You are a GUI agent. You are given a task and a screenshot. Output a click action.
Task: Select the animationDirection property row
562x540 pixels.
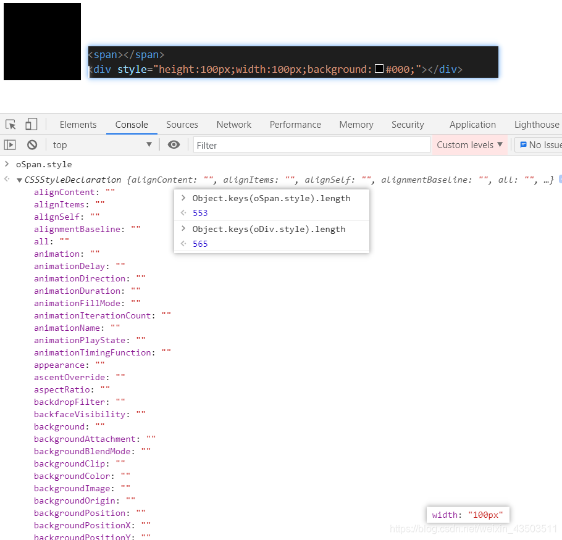click(x=90, y=278)
